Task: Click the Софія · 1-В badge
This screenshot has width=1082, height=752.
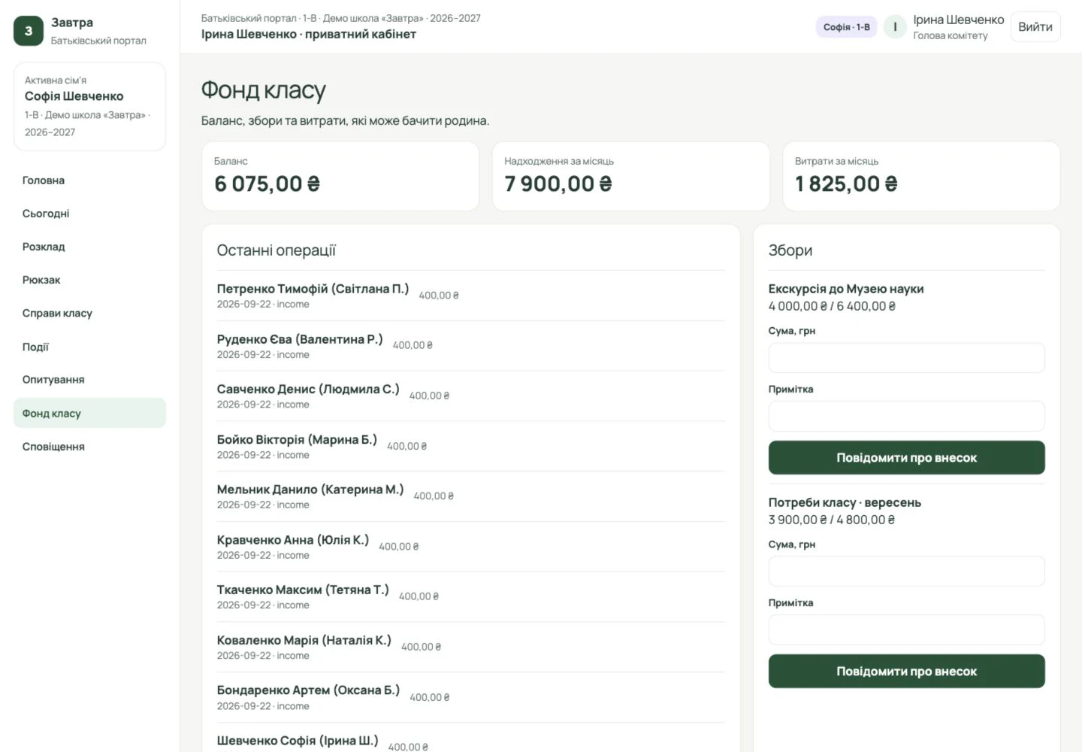Action: (x=846, y=27)
